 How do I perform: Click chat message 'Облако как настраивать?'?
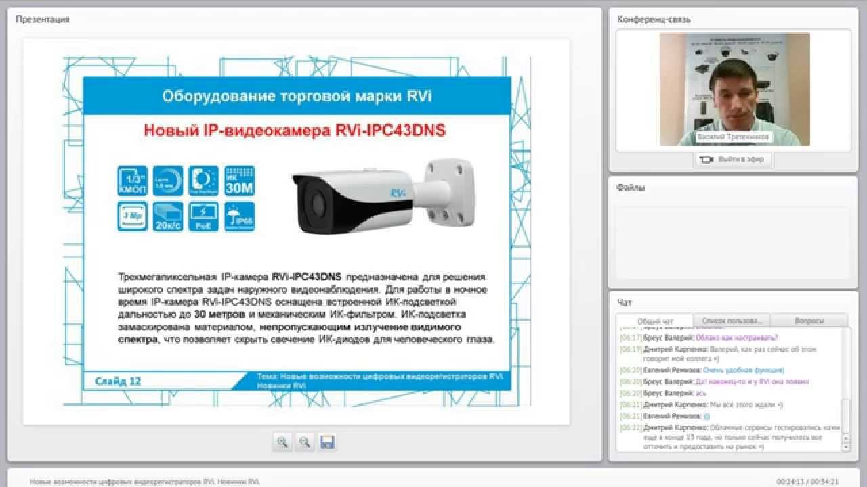[736, 338]
